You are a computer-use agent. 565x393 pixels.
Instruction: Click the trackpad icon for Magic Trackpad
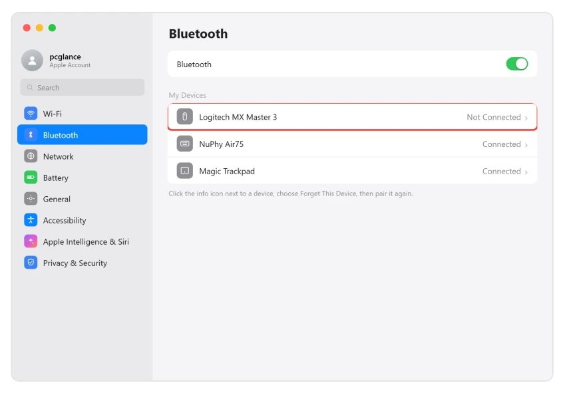coord(184,171)
